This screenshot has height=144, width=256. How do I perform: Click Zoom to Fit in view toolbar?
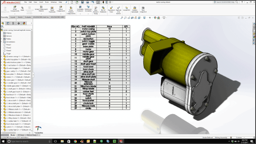click(x=122, y=18)
